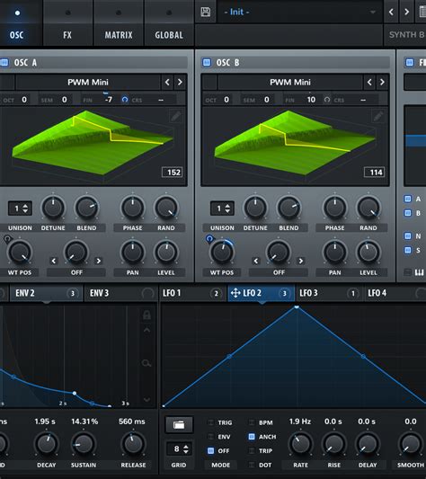Toggle OSC B enable switch
This screenshot has height=479, width=426.
tap(207, 63)
